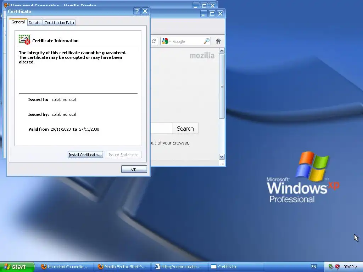Click the scrollbar down arrow in Firefox
The width and height of the screenshot is (363, 272).
click(222, 157)
